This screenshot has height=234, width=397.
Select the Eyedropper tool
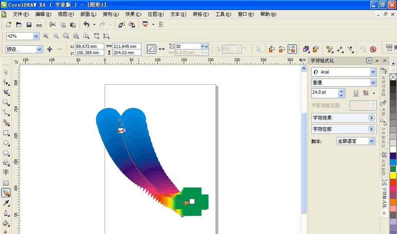point(6,203)
